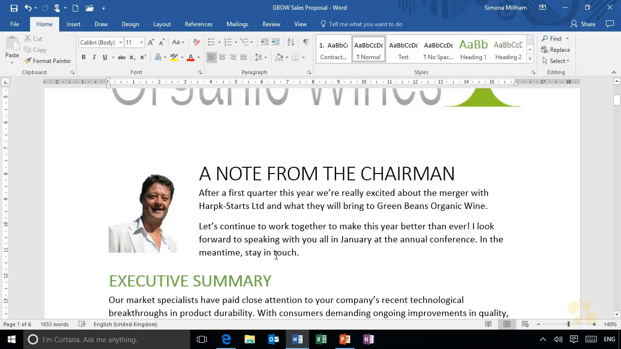This screenshot has height=349, width=621.
Task: Expand the Bullets list dropdown arrow
Action: pos(219,43)
